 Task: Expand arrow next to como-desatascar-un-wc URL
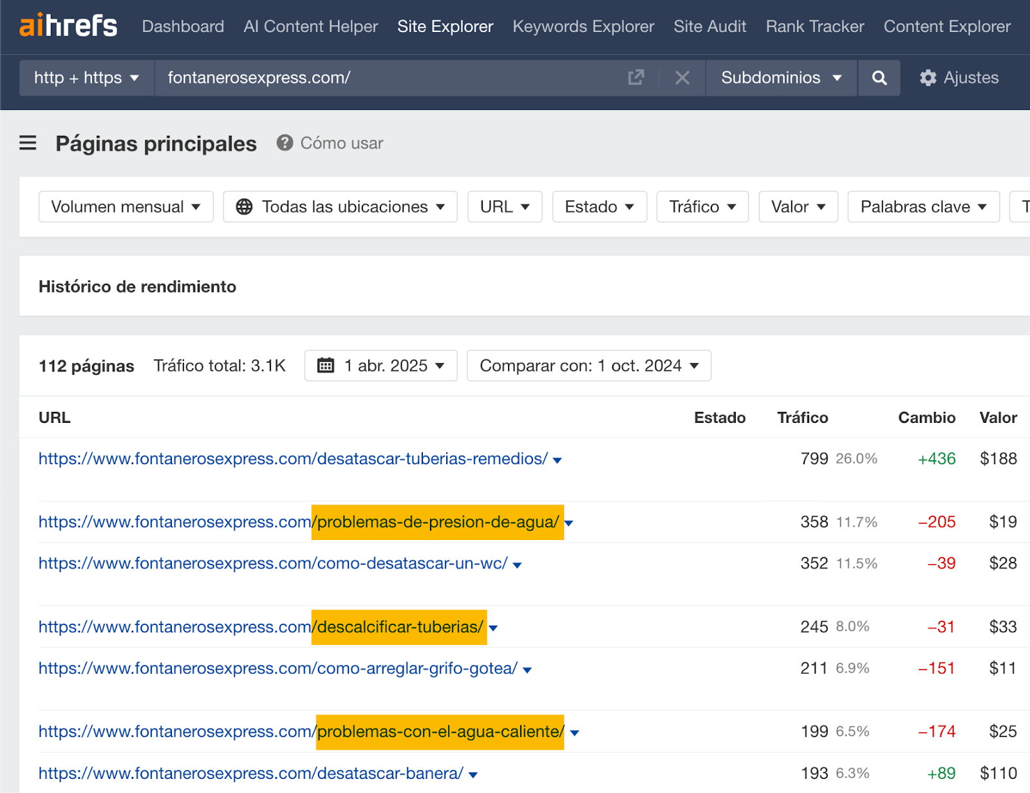517,565
